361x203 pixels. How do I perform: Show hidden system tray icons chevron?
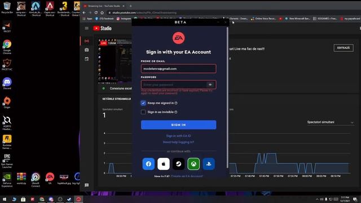tap(317, 199)
